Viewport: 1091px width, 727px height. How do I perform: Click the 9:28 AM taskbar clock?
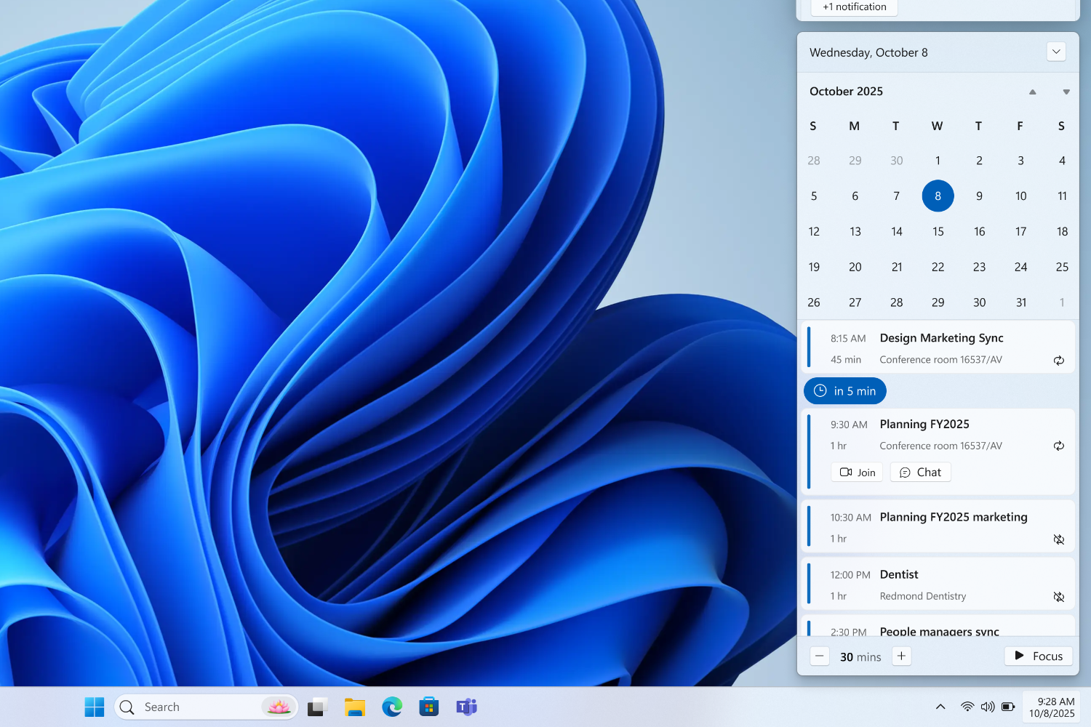click(x=1052, y=707)
